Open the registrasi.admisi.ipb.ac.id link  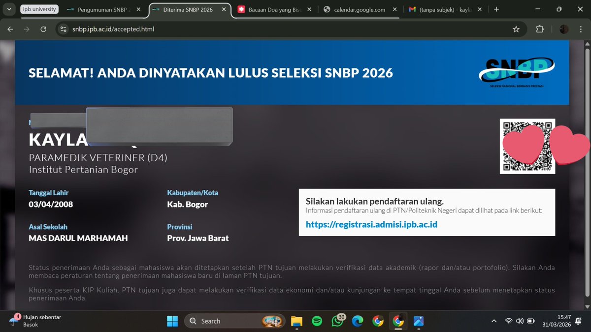click(x=372, y=225)
